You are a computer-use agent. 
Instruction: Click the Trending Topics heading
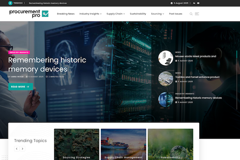(x=30, y=140)
